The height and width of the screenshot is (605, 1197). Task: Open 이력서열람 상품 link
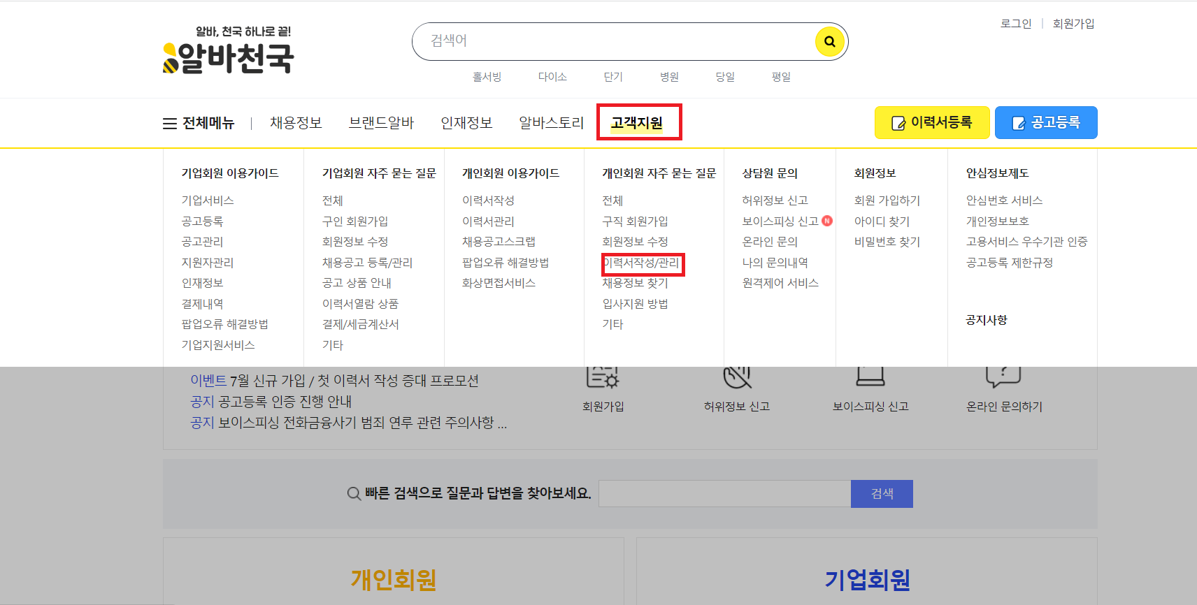pos(360,304)
